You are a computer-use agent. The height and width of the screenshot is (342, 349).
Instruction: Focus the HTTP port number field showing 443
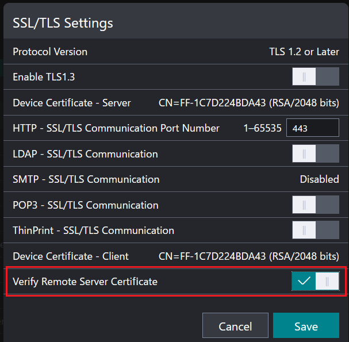[312, 128]
